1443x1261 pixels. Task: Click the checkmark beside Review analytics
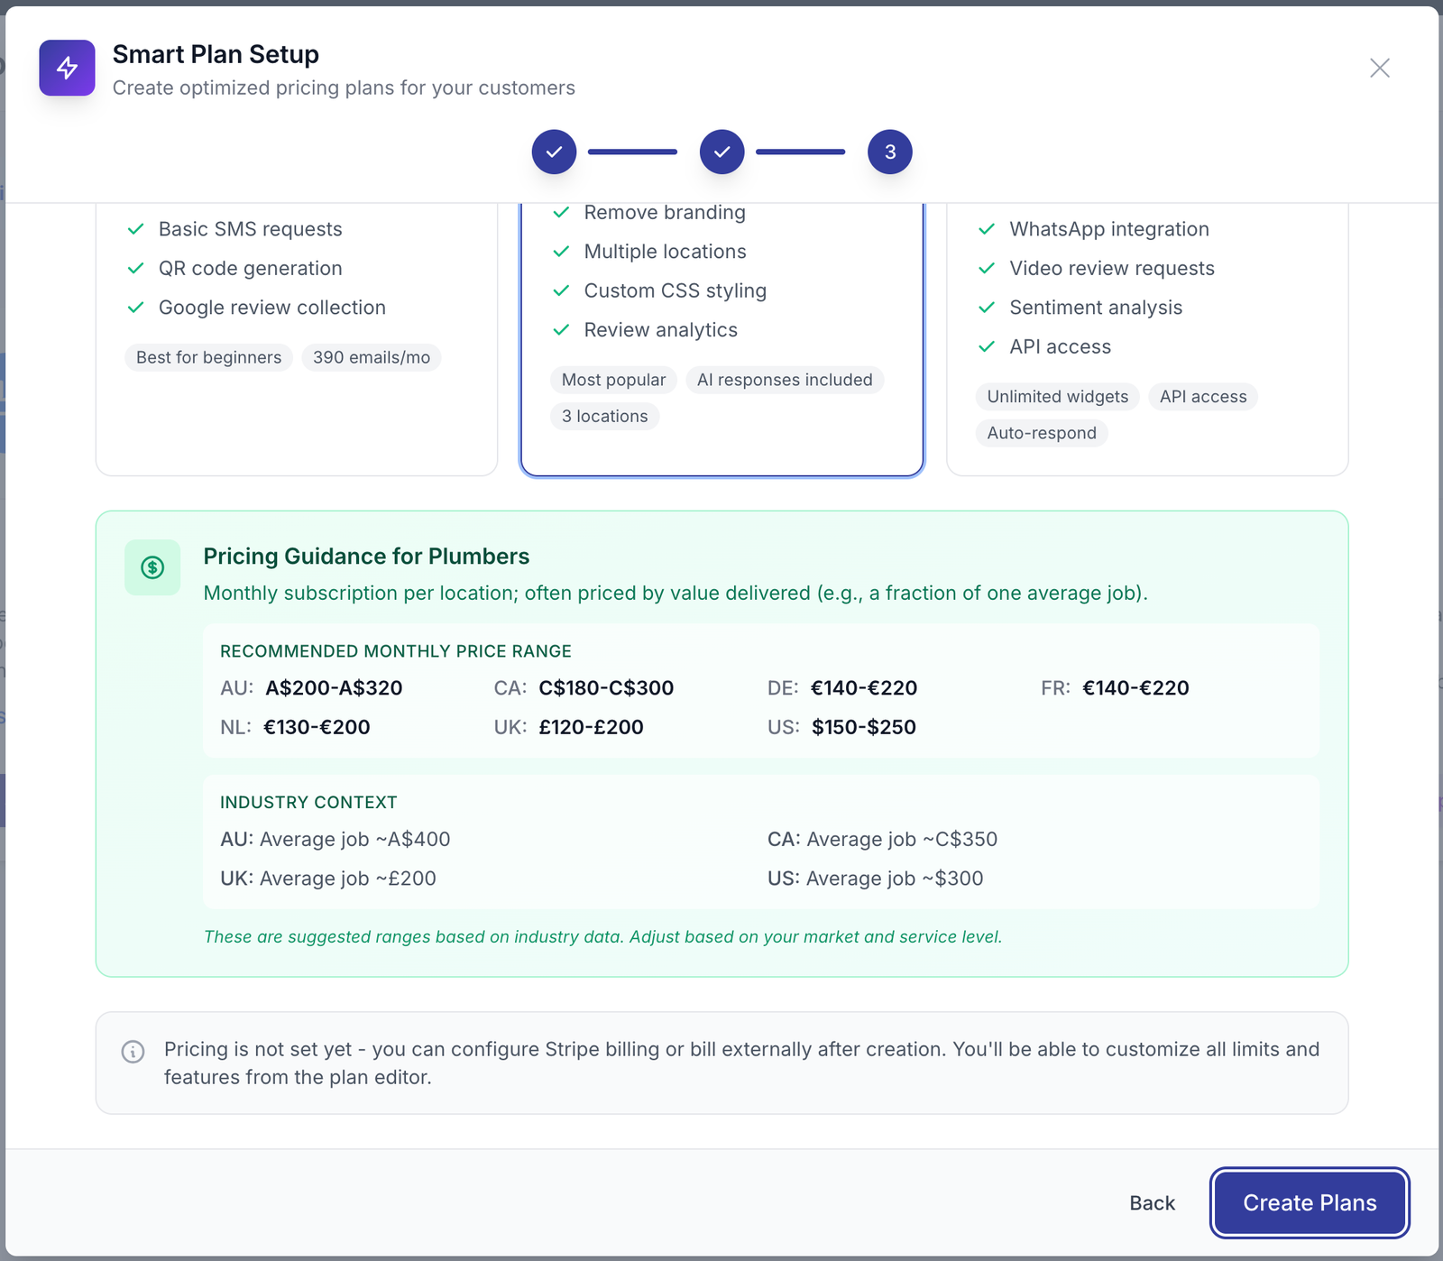[x=562, y=330]
